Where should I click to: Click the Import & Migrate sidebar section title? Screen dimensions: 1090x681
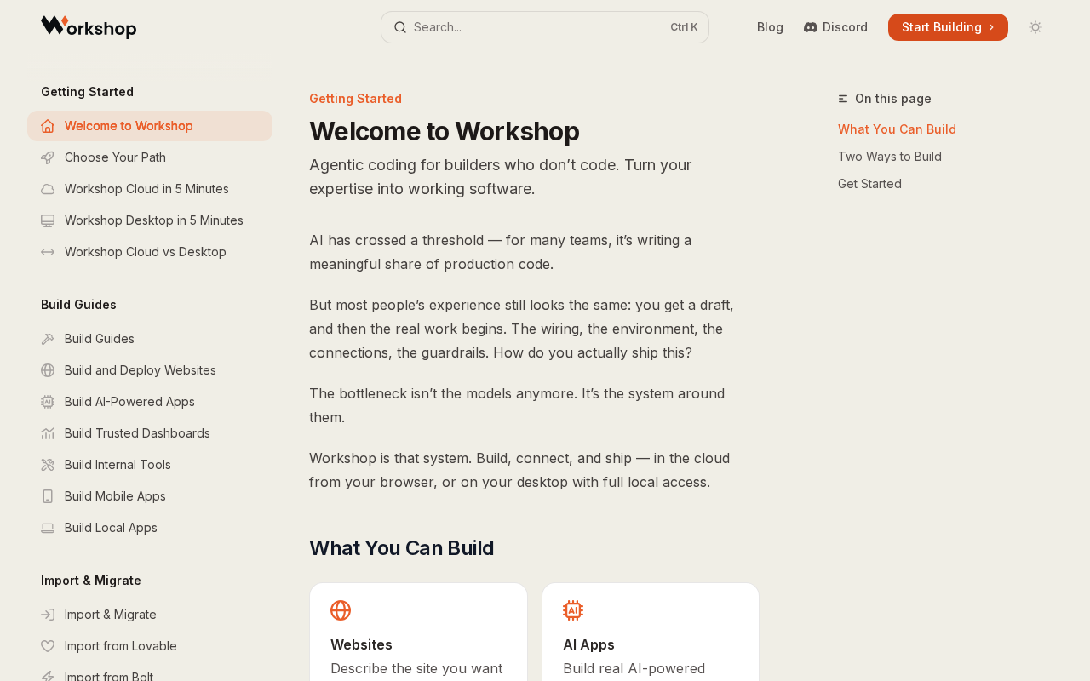pos(91,581)
